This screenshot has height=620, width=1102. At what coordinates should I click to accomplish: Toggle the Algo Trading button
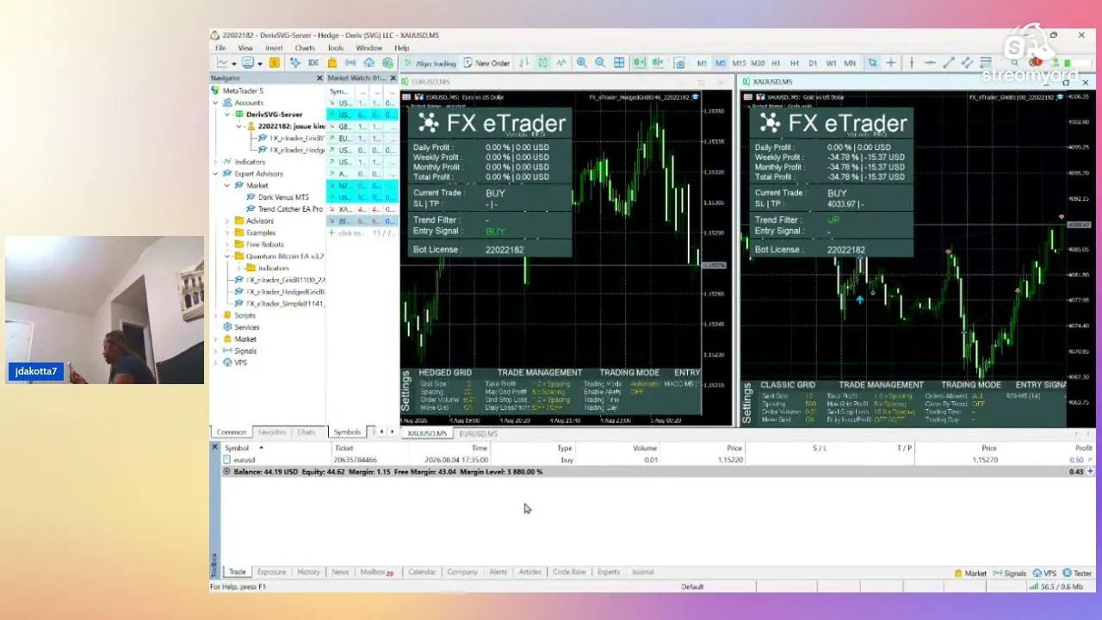click(430, 63)
